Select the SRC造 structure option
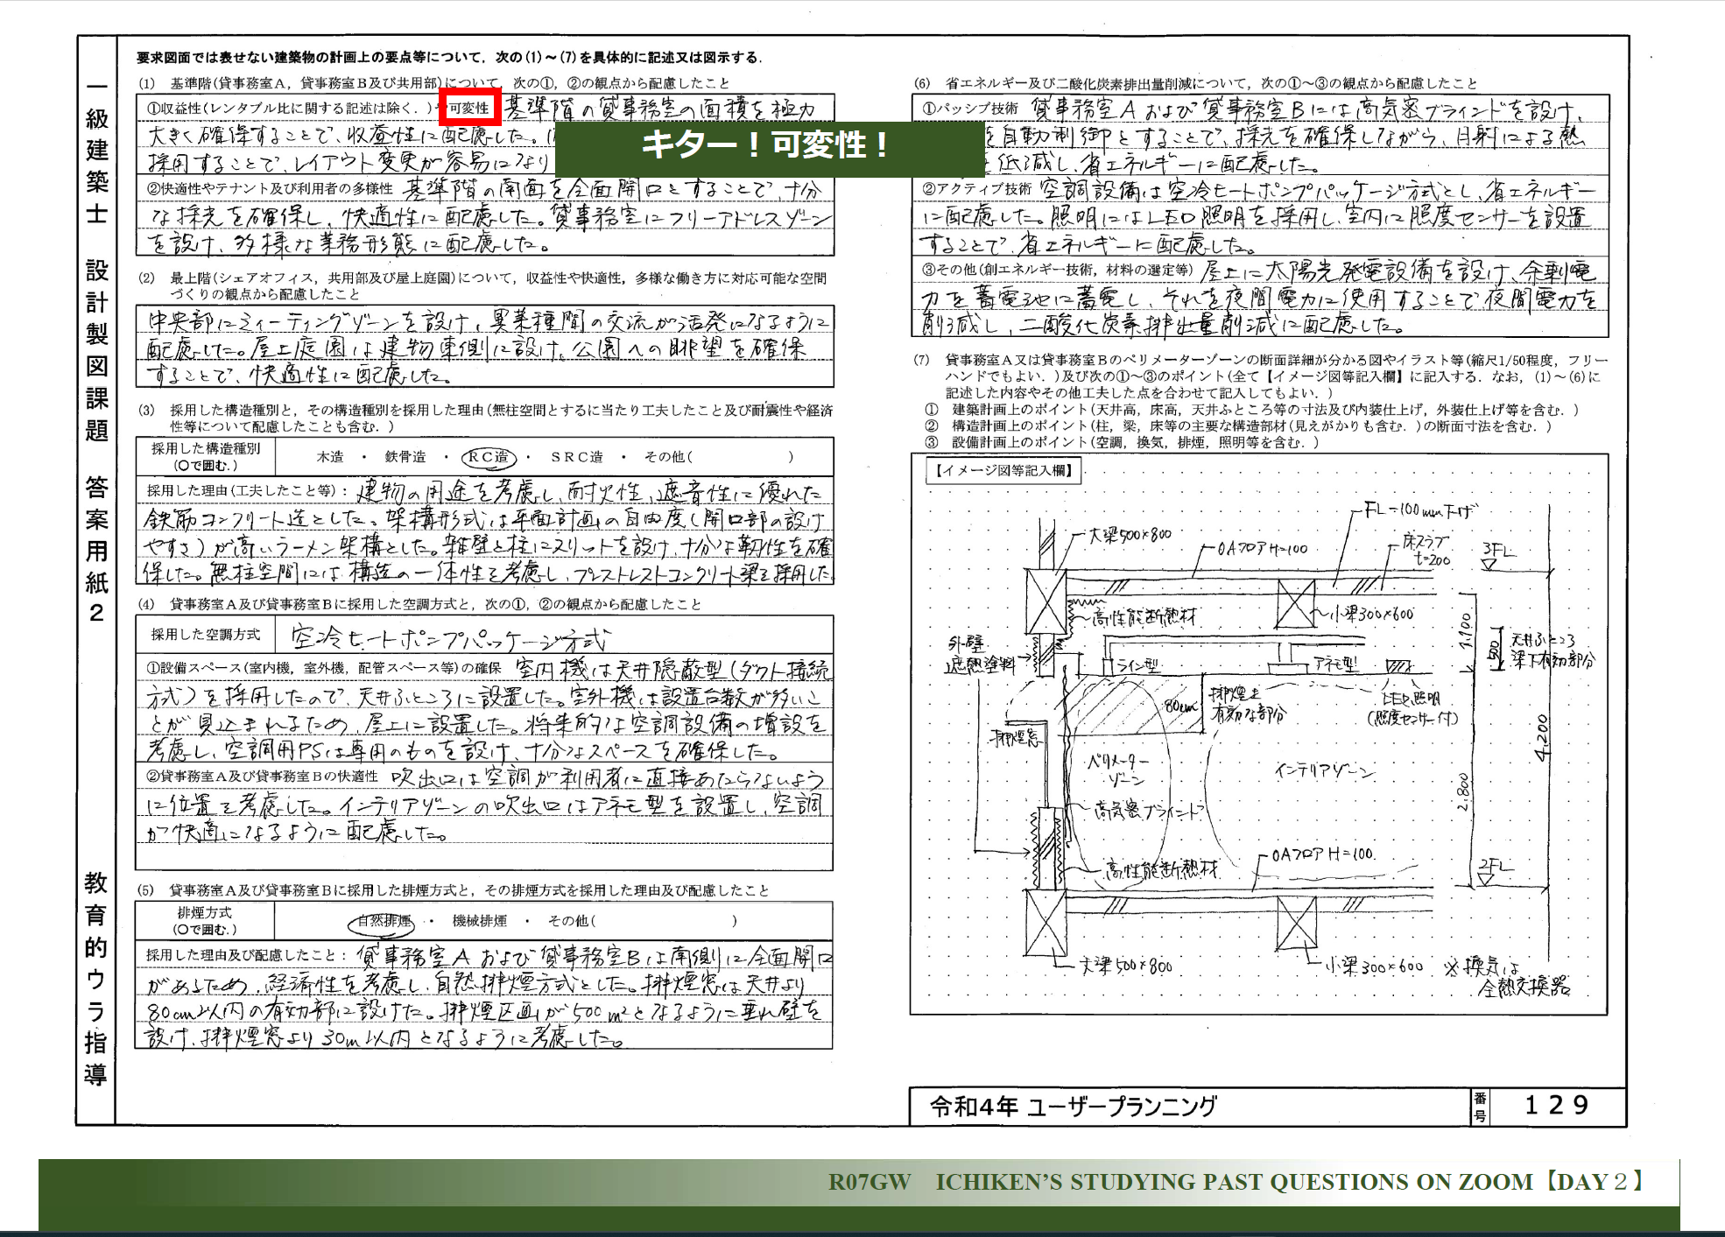This screenshot has height=1237, width=1725. tap(576, 457)
